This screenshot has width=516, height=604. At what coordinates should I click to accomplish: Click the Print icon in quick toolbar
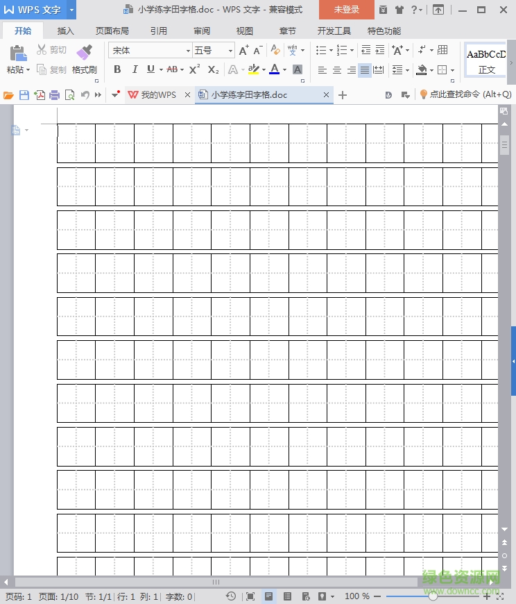[x=54, y=95]
